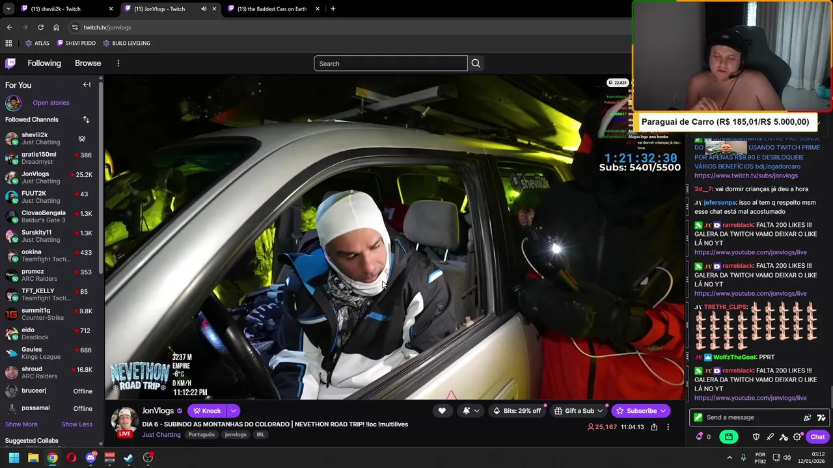Share the stream via share icon
The height and width of the screenshot is (468, 833).
(x=654, y=427)
